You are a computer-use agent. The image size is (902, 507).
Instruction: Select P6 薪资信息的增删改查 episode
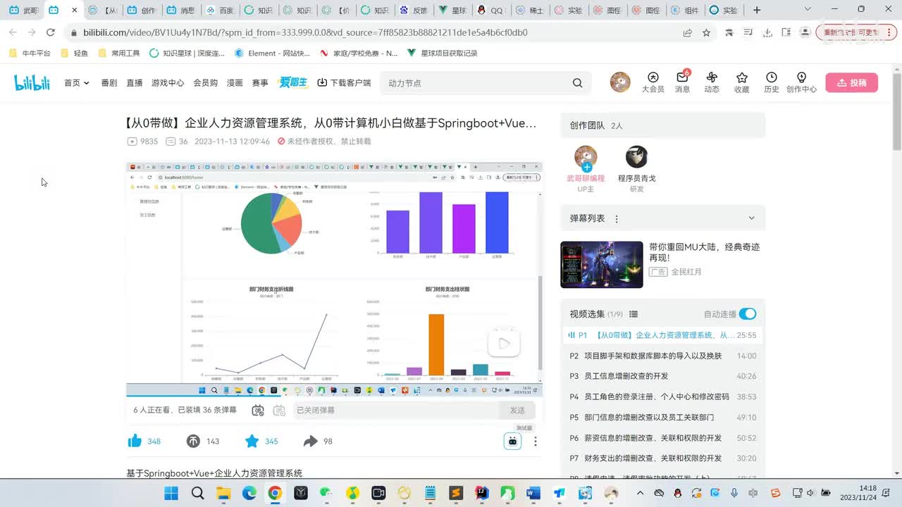pyautogui.click(x=662, y=437)
